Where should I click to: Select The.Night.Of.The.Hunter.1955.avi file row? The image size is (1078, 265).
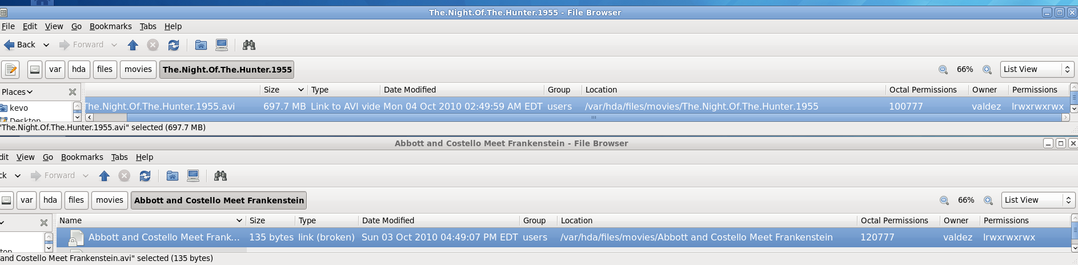click(x=577, y=106)
